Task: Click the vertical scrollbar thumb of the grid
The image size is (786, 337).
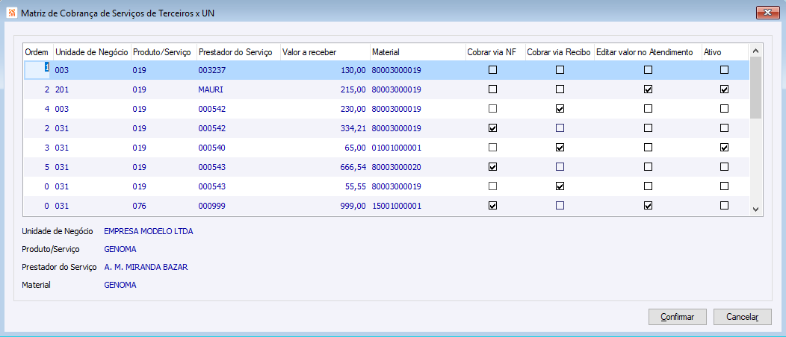Action: (756, 88)
